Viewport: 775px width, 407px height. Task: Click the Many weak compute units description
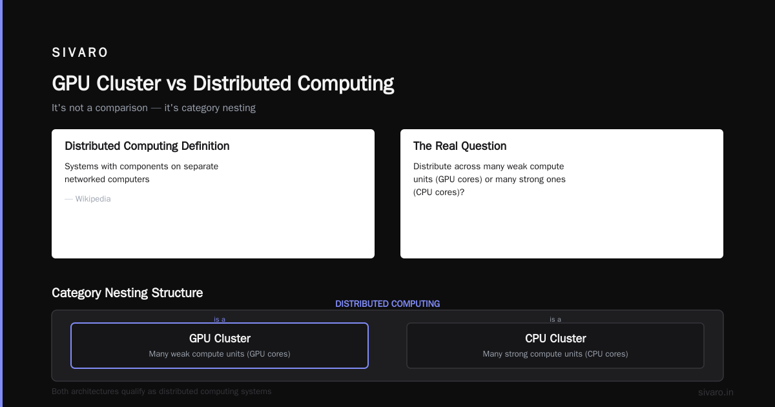(x=220, y=354)
